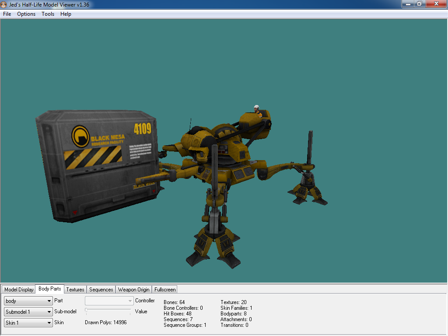The width and height of the screenshot is (448, 336).
Task: Expand the Skin 1 dropdown
Action: (x=28, y=322)
